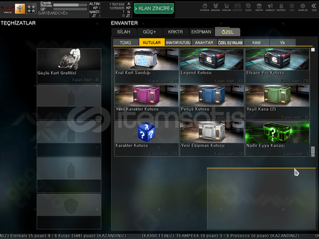Select the TÜMÜ sub-tab
The height and width of the screenshot is (239, 319).
125,43
